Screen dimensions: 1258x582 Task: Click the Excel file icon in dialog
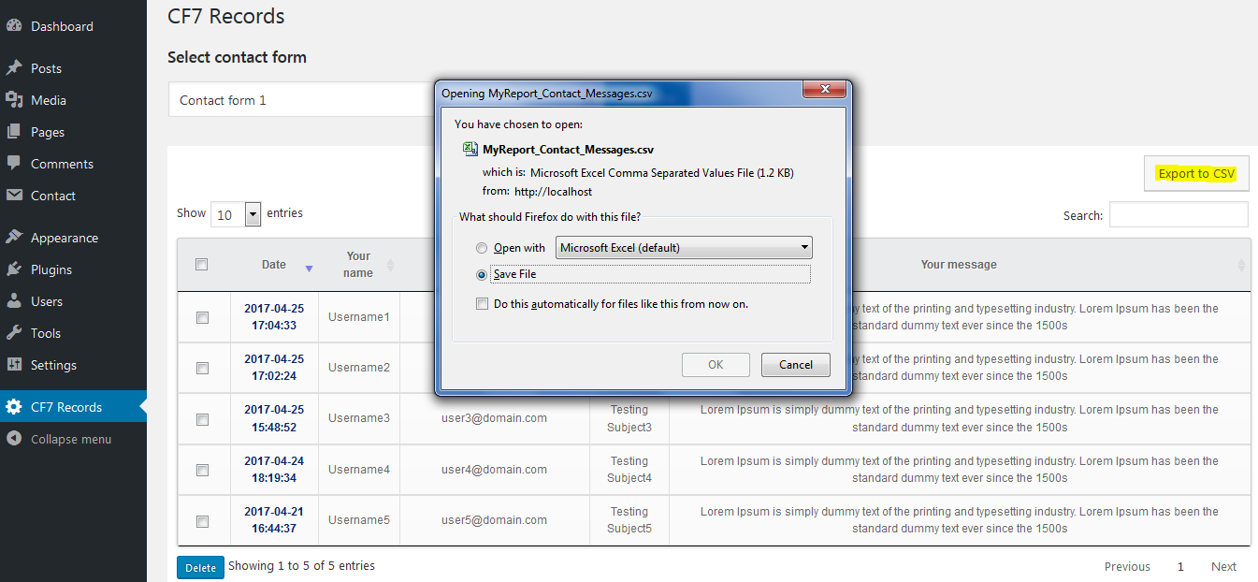[x=470, y=149]
